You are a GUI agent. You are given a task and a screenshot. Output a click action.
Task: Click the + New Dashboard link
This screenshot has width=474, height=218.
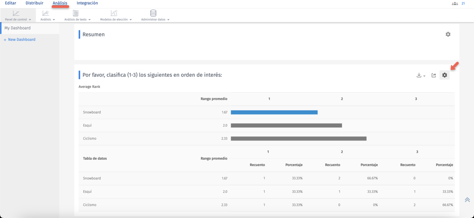click(20, 40)
